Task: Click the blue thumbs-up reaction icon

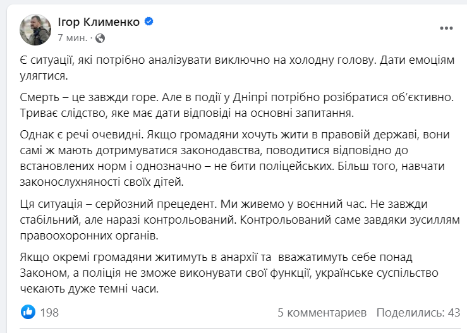Action: [28, 312]
